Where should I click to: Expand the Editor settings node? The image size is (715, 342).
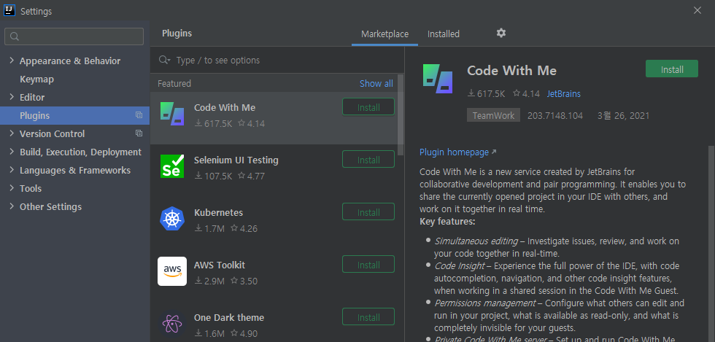point(12,97)
